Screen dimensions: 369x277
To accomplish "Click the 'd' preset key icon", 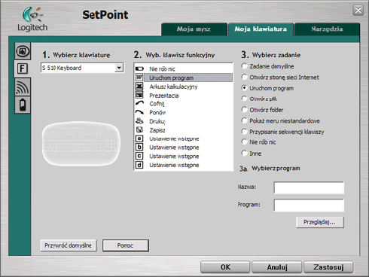I will pos(139,165).
